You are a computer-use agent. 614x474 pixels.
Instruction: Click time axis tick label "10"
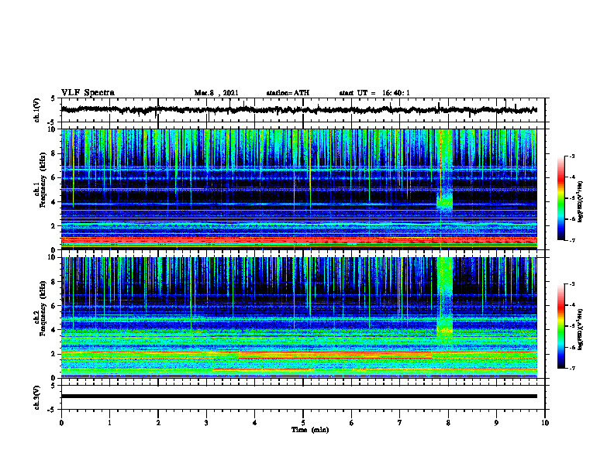tap(545, 423)
